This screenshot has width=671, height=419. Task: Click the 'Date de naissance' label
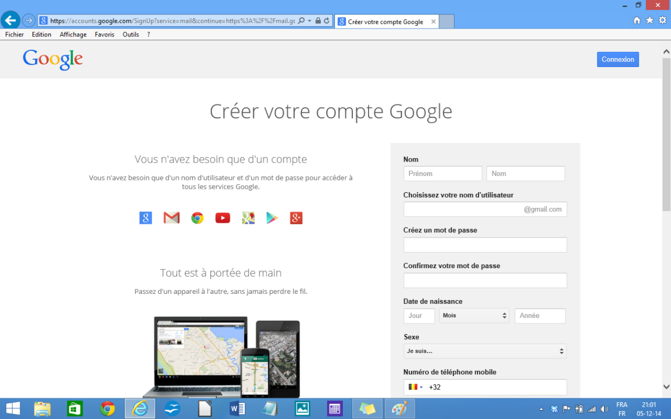[x=433, y=302]
